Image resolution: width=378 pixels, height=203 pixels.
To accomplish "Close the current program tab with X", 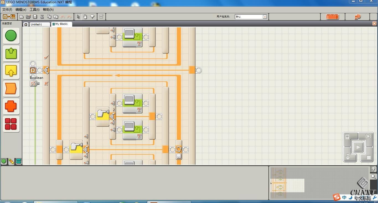I will 374,24.
